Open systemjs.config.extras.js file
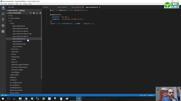The width and height of the screenshot is (181, 101). coord(19,67)
